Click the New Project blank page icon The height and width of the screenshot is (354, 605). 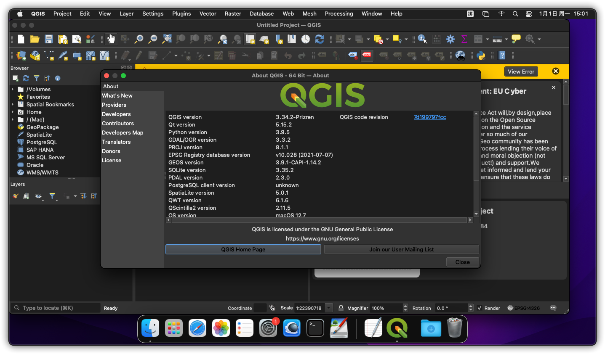tap(21, 40)
